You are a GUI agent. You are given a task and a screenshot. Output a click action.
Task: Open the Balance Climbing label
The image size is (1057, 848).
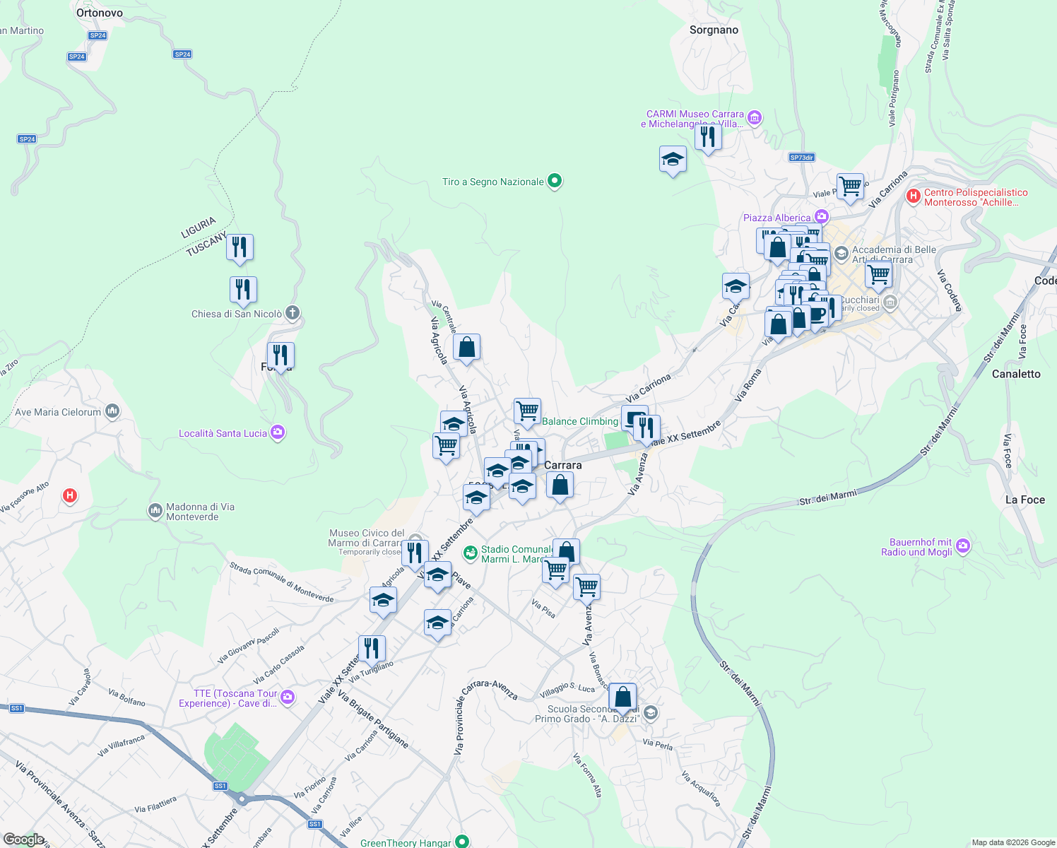[579, 421]
